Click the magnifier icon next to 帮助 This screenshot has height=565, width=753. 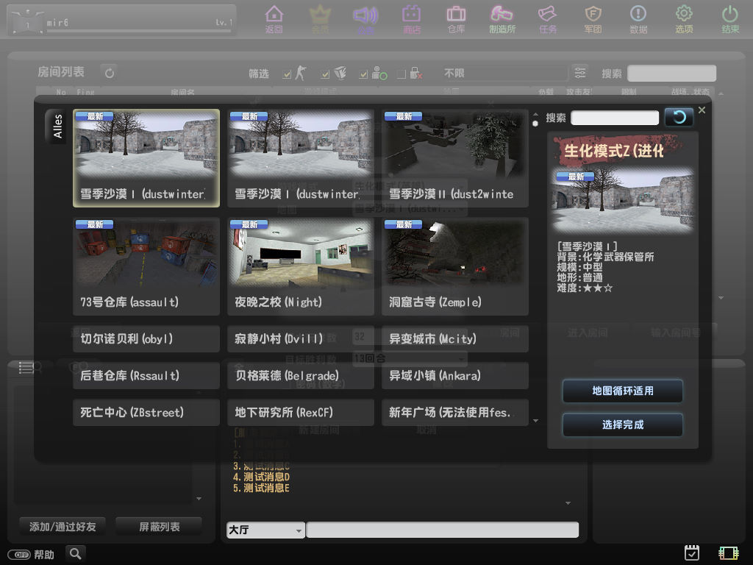pos(76,554)
